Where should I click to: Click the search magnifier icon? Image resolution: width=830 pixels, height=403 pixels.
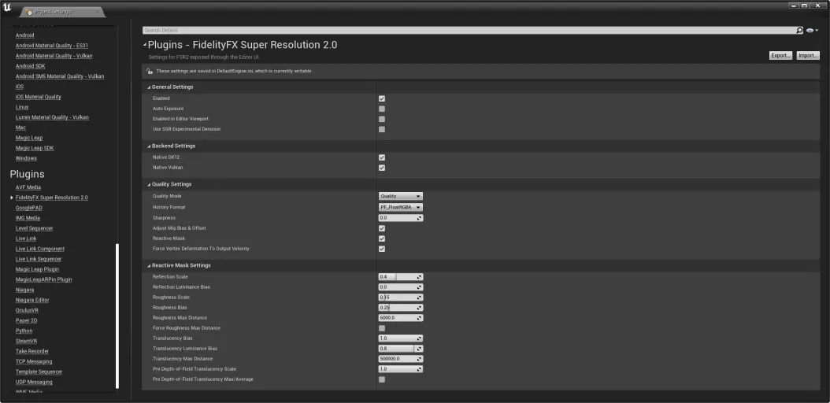[x=800, y=30]
